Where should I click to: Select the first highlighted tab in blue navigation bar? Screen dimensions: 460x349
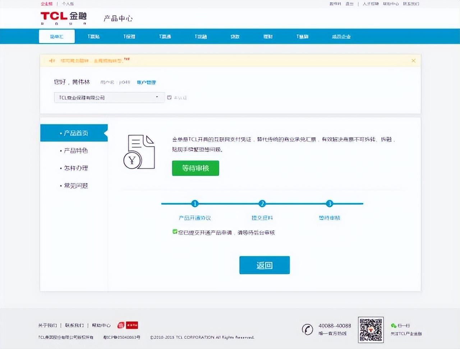coord(57,36)
